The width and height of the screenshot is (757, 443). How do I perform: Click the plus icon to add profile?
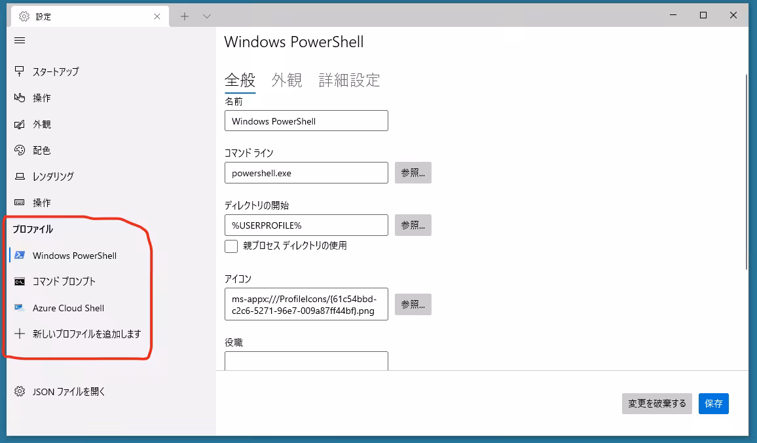pyautogui.click(x=19, y=334)
